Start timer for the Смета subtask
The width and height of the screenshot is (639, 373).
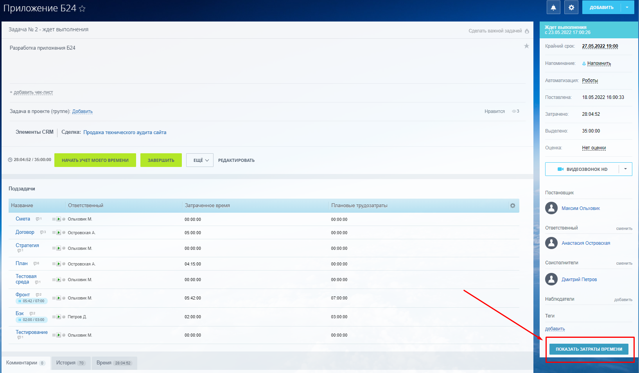(59, 219)
